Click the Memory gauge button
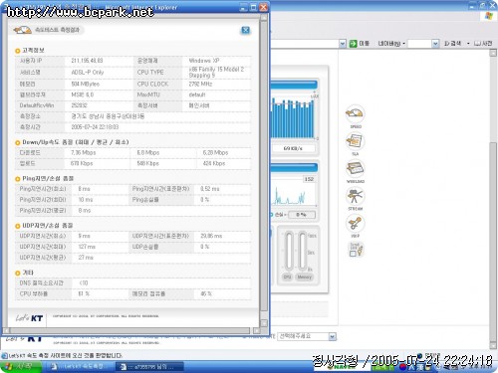The width and height of the screenshot is (498, 373). point(304,277)
